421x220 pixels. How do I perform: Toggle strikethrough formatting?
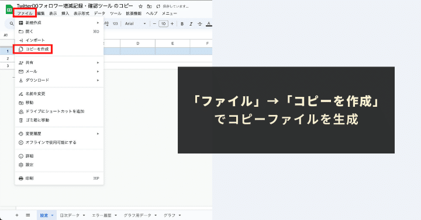[x=200, y=23]
